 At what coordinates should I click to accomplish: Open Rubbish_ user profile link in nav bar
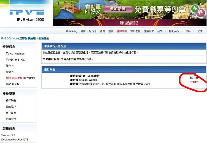72,31
